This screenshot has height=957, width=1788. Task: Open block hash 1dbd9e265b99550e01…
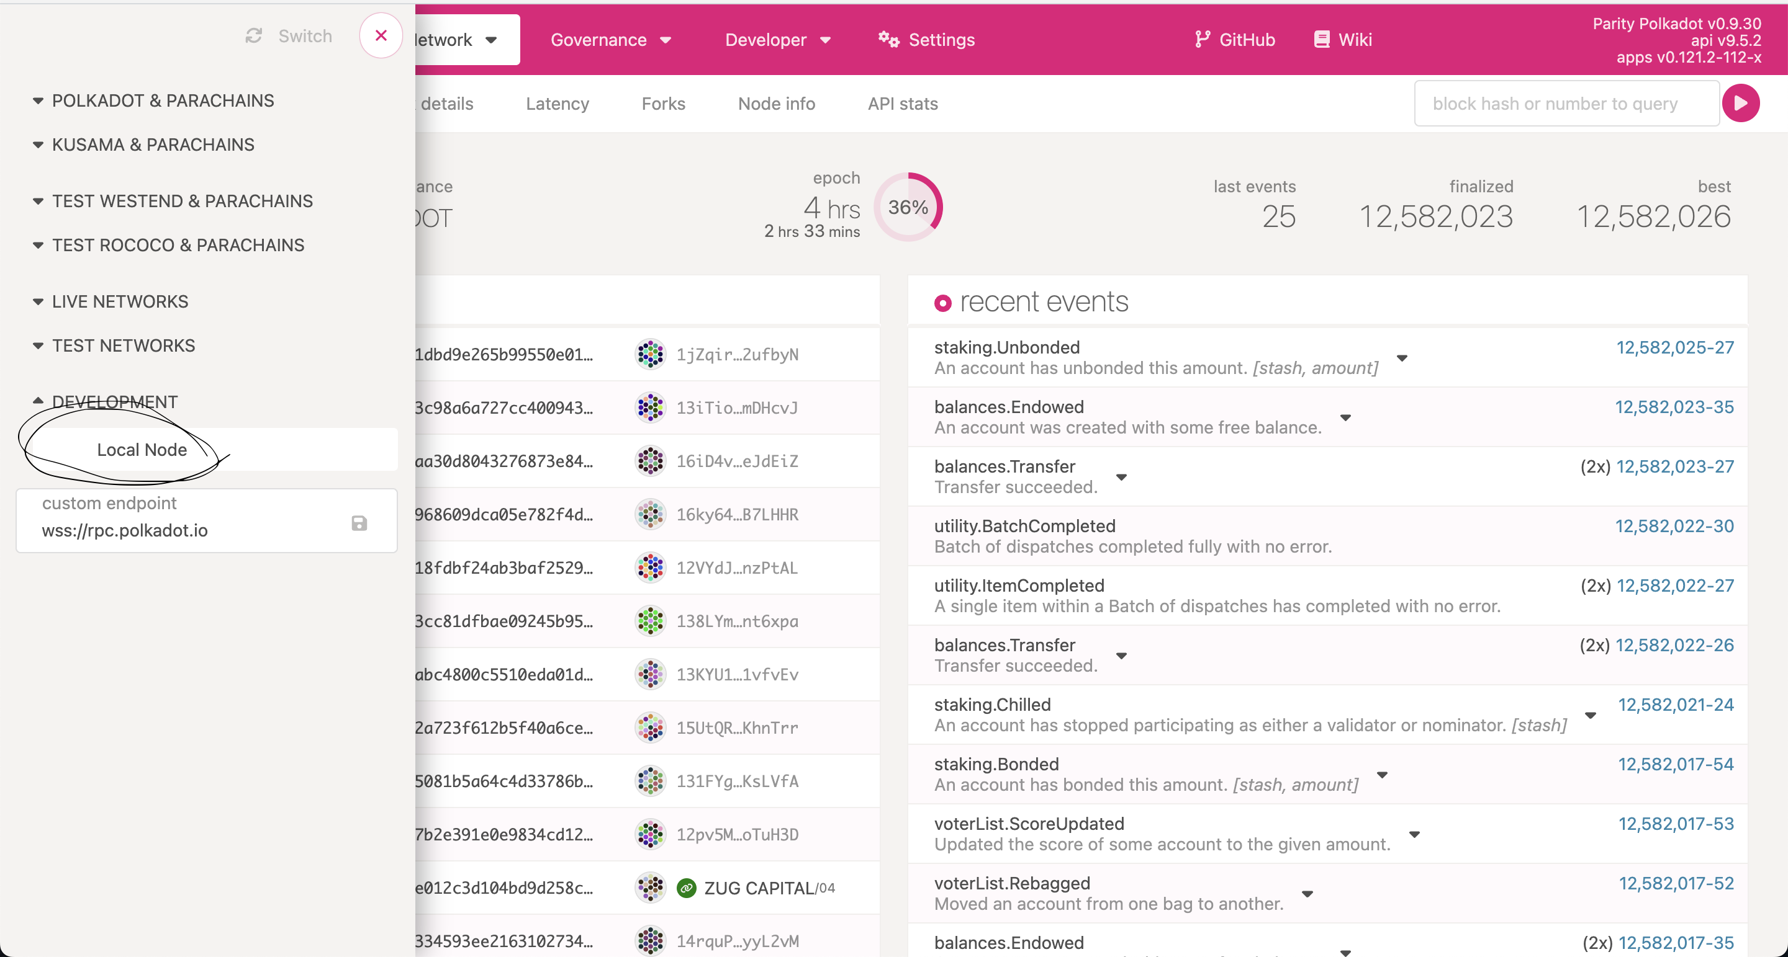[505, 355]
